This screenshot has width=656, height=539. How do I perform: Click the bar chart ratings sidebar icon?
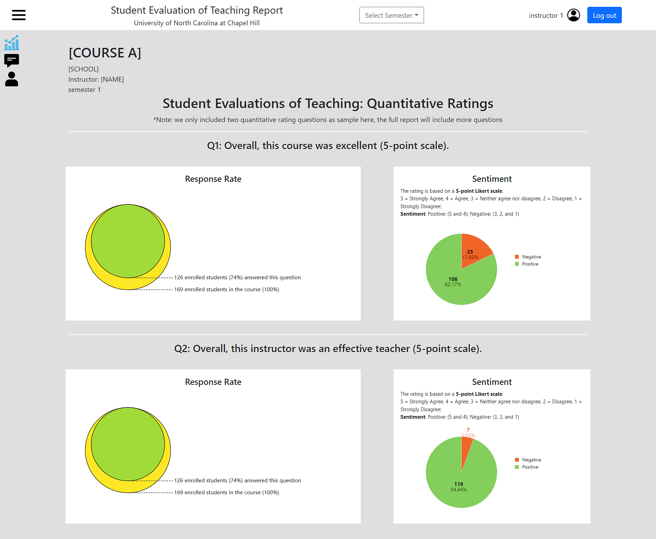(12, 43)
